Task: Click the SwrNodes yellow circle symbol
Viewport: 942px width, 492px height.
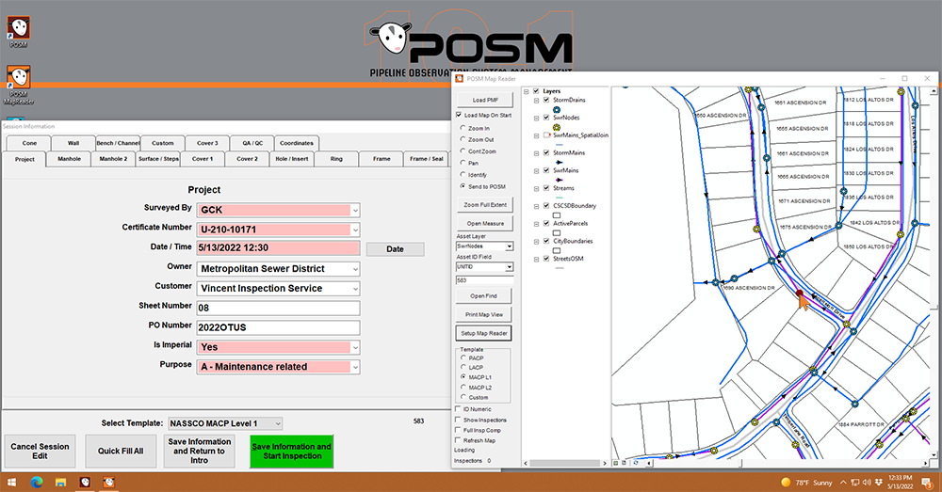Action: (x=557, y=127)
